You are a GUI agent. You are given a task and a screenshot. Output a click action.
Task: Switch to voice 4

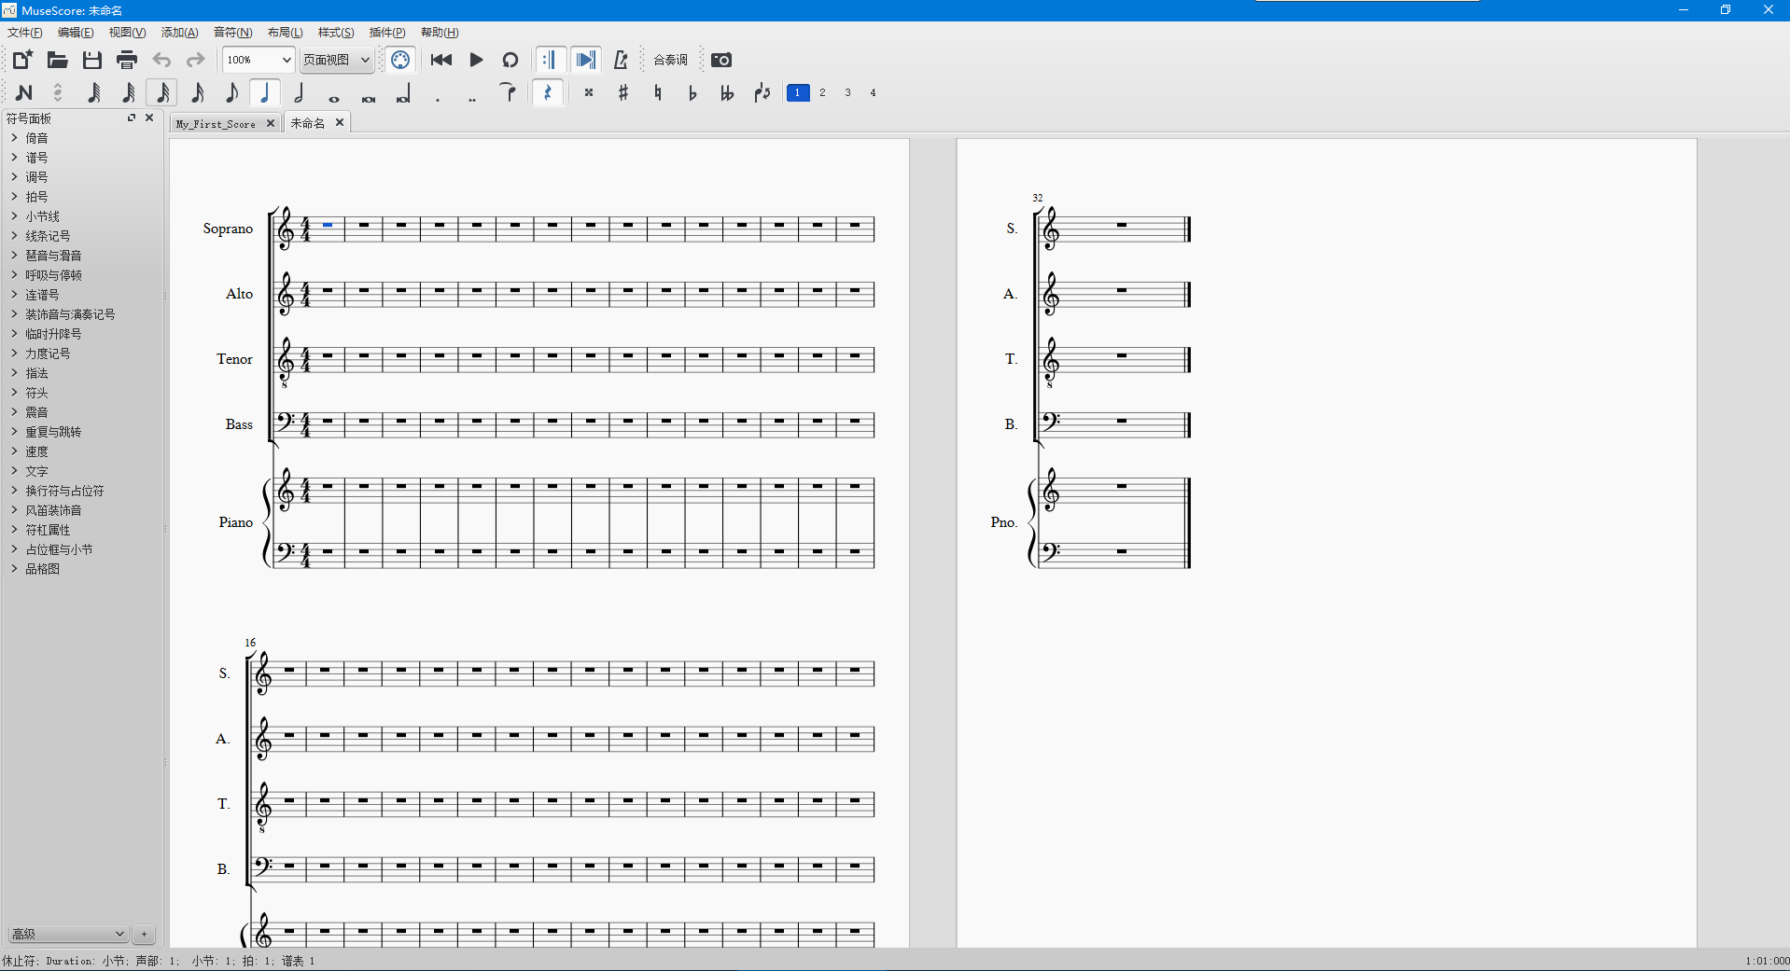click(874, 92)
